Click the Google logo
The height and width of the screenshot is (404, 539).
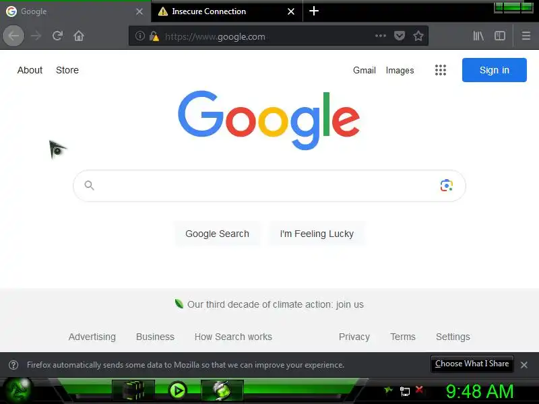(x=269, y=120)
